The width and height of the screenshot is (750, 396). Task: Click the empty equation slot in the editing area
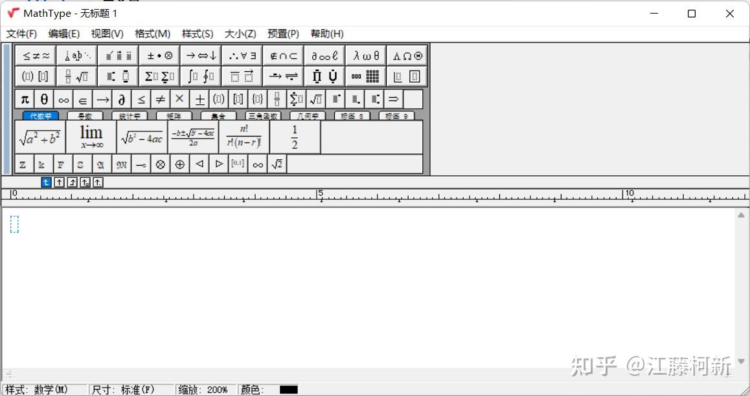coord(14,224)
